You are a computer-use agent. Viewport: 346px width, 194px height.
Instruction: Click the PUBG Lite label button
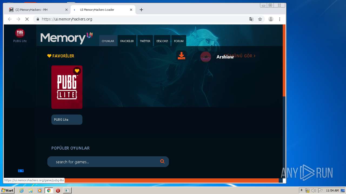[67, 120]
